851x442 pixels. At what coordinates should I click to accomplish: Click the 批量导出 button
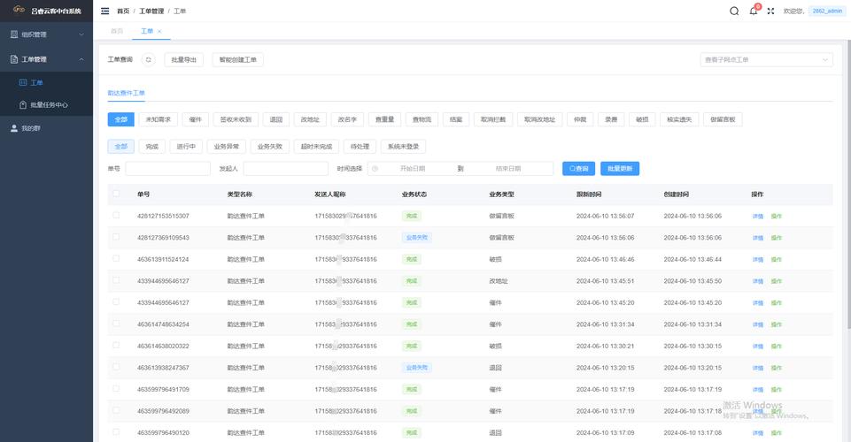pyautogui.click(x=184, y=59)
